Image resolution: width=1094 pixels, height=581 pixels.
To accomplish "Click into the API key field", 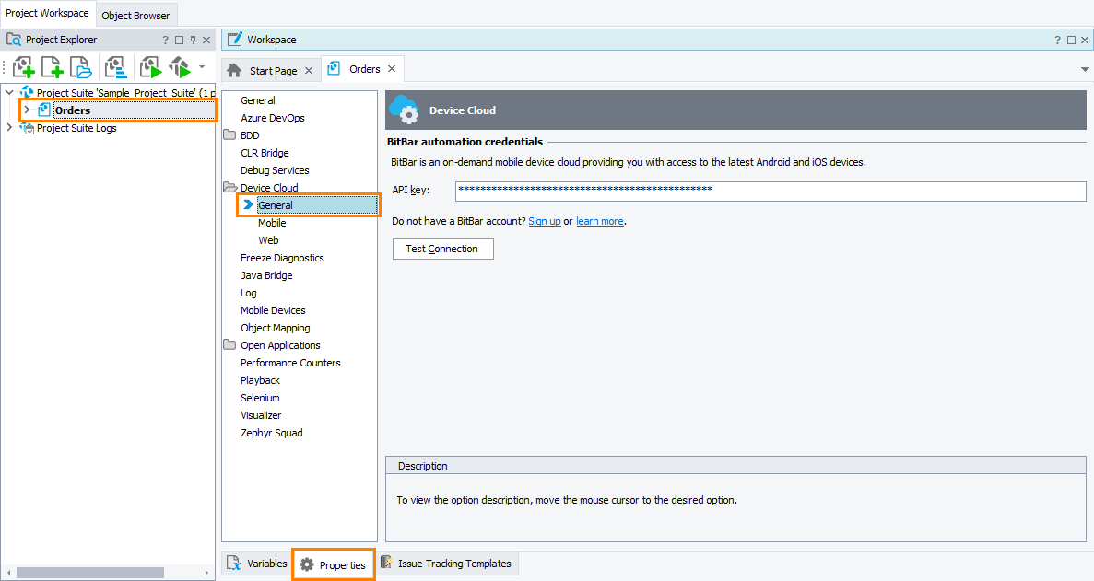I will [x=770, y=190].
